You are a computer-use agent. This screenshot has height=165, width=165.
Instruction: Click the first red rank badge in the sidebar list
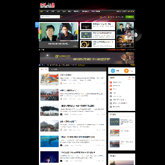point(111,82)
